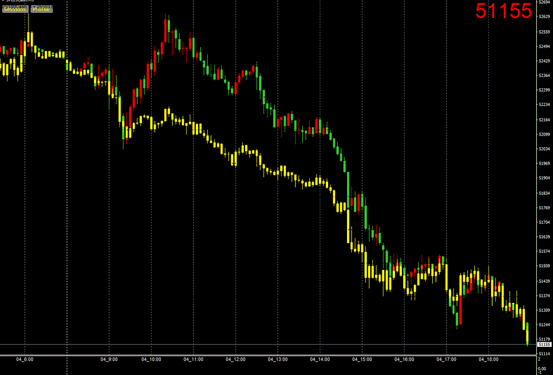
Task: Click the 52559 price scale label
Action: coord(544,32)
